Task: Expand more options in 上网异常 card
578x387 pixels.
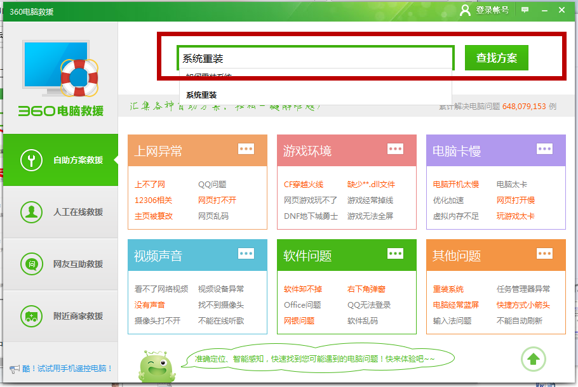Action: pyautogui.click(x=246, y=149)
